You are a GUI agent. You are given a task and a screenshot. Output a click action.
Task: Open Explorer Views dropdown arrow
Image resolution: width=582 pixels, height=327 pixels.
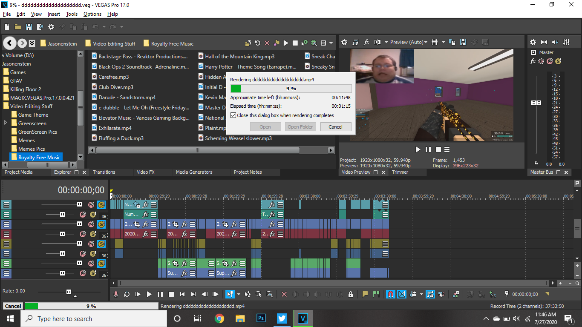331,43
